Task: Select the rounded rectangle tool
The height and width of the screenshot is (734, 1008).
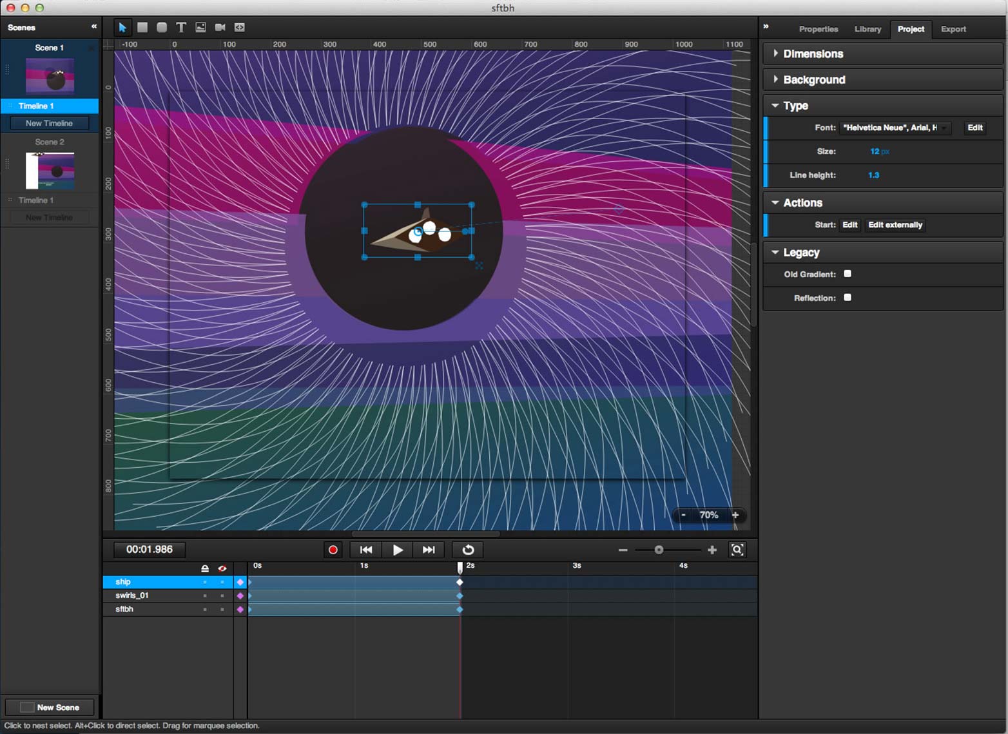Action: pos(162,27)
